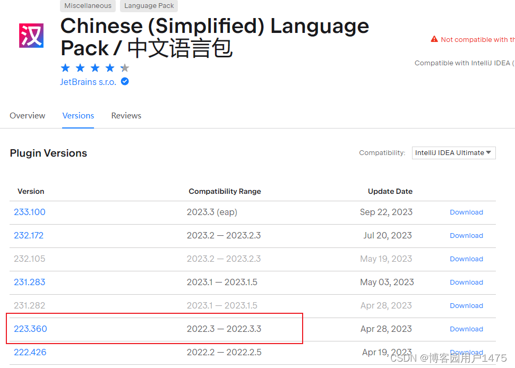Click the red incompatibility warning icon

[434, 39]
